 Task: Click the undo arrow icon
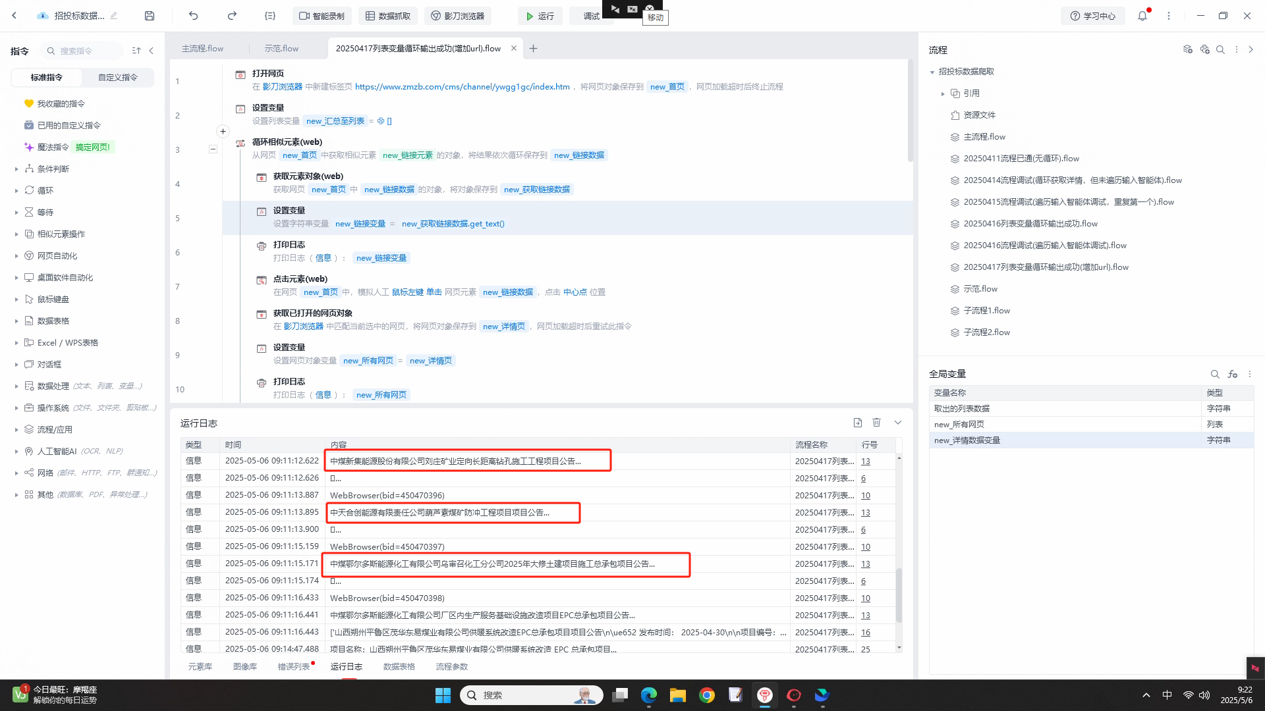[x=193, y=16]
